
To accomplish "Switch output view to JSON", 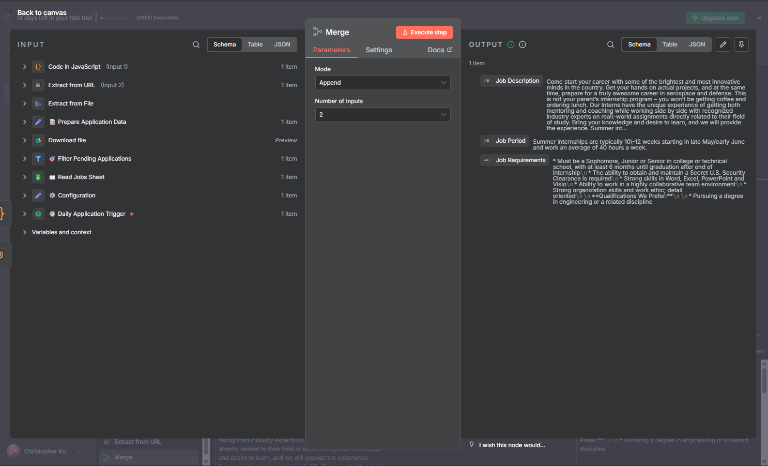I will click(697, 45).
